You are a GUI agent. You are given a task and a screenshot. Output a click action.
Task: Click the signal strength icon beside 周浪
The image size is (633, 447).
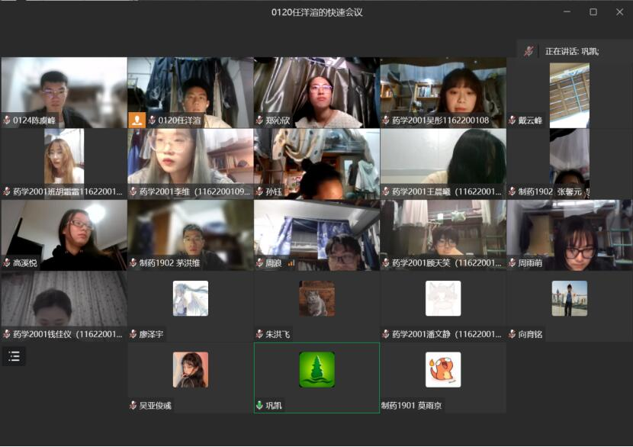291,263
